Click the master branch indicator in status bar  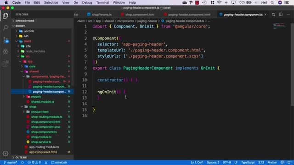click(x=10, y=162)
